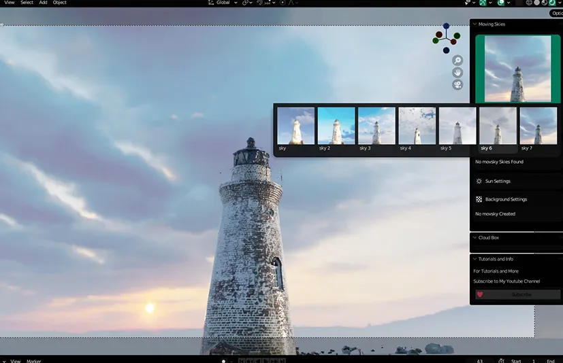Click the Background Settings checker icon

(x=479, y=199)
